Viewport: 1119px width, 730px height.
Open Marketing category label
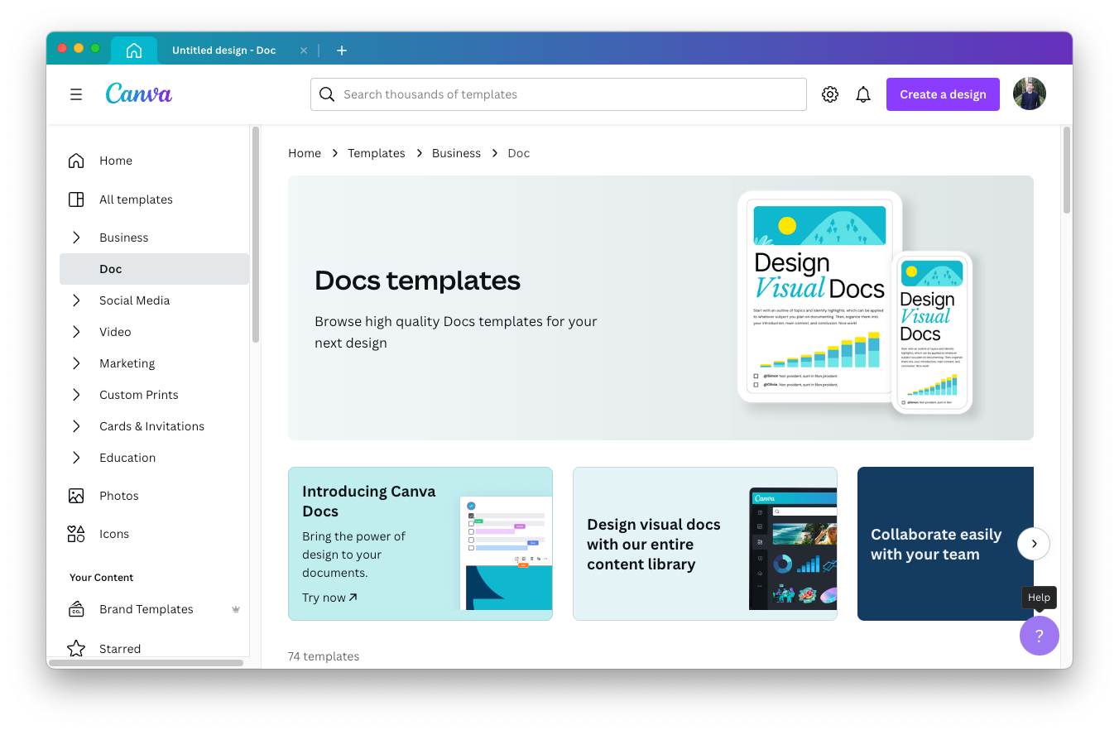(127, 363)
